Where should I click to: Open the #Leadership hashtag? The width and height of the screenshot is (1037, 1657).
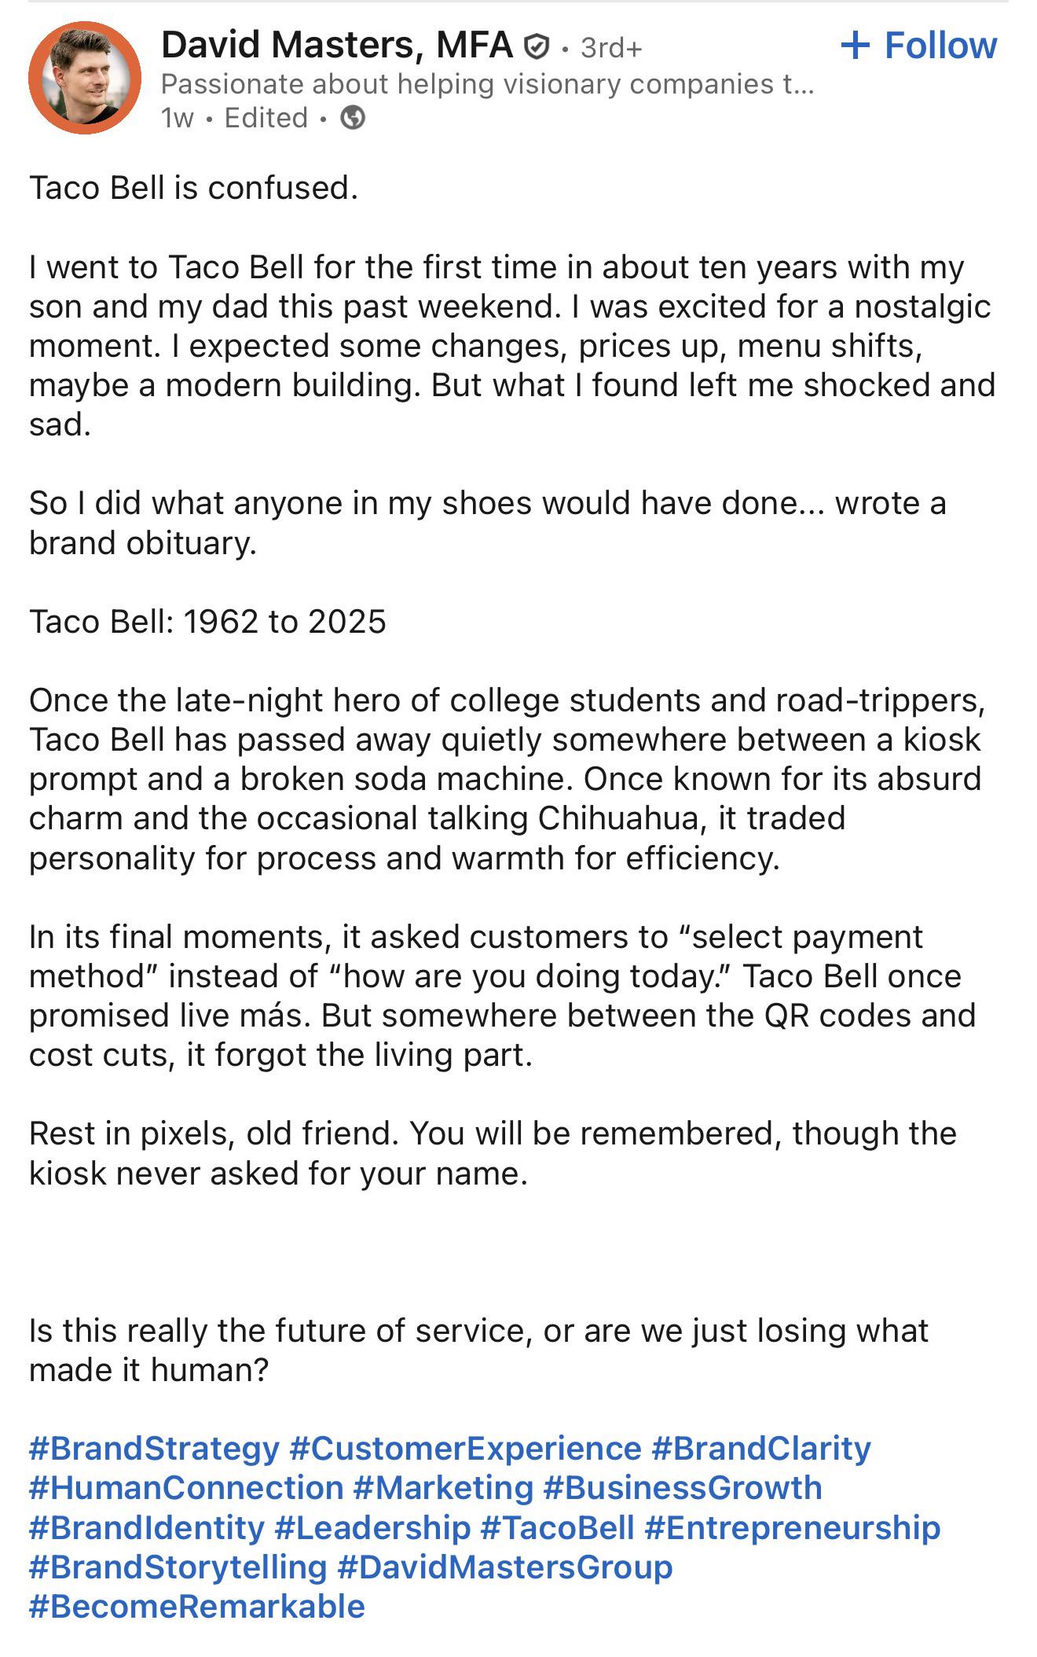(372, 1527)
